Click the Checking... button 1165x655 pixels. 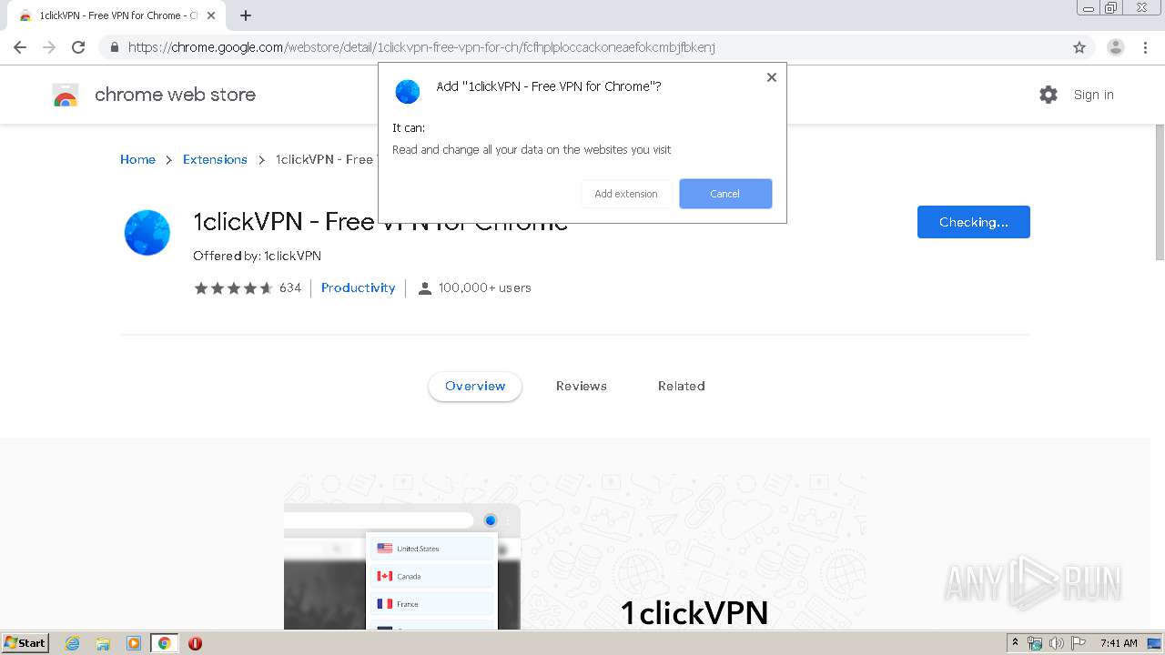point(973,222)
